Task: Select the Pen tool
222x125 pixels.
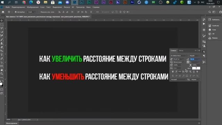Action: [x=2, y=59]
